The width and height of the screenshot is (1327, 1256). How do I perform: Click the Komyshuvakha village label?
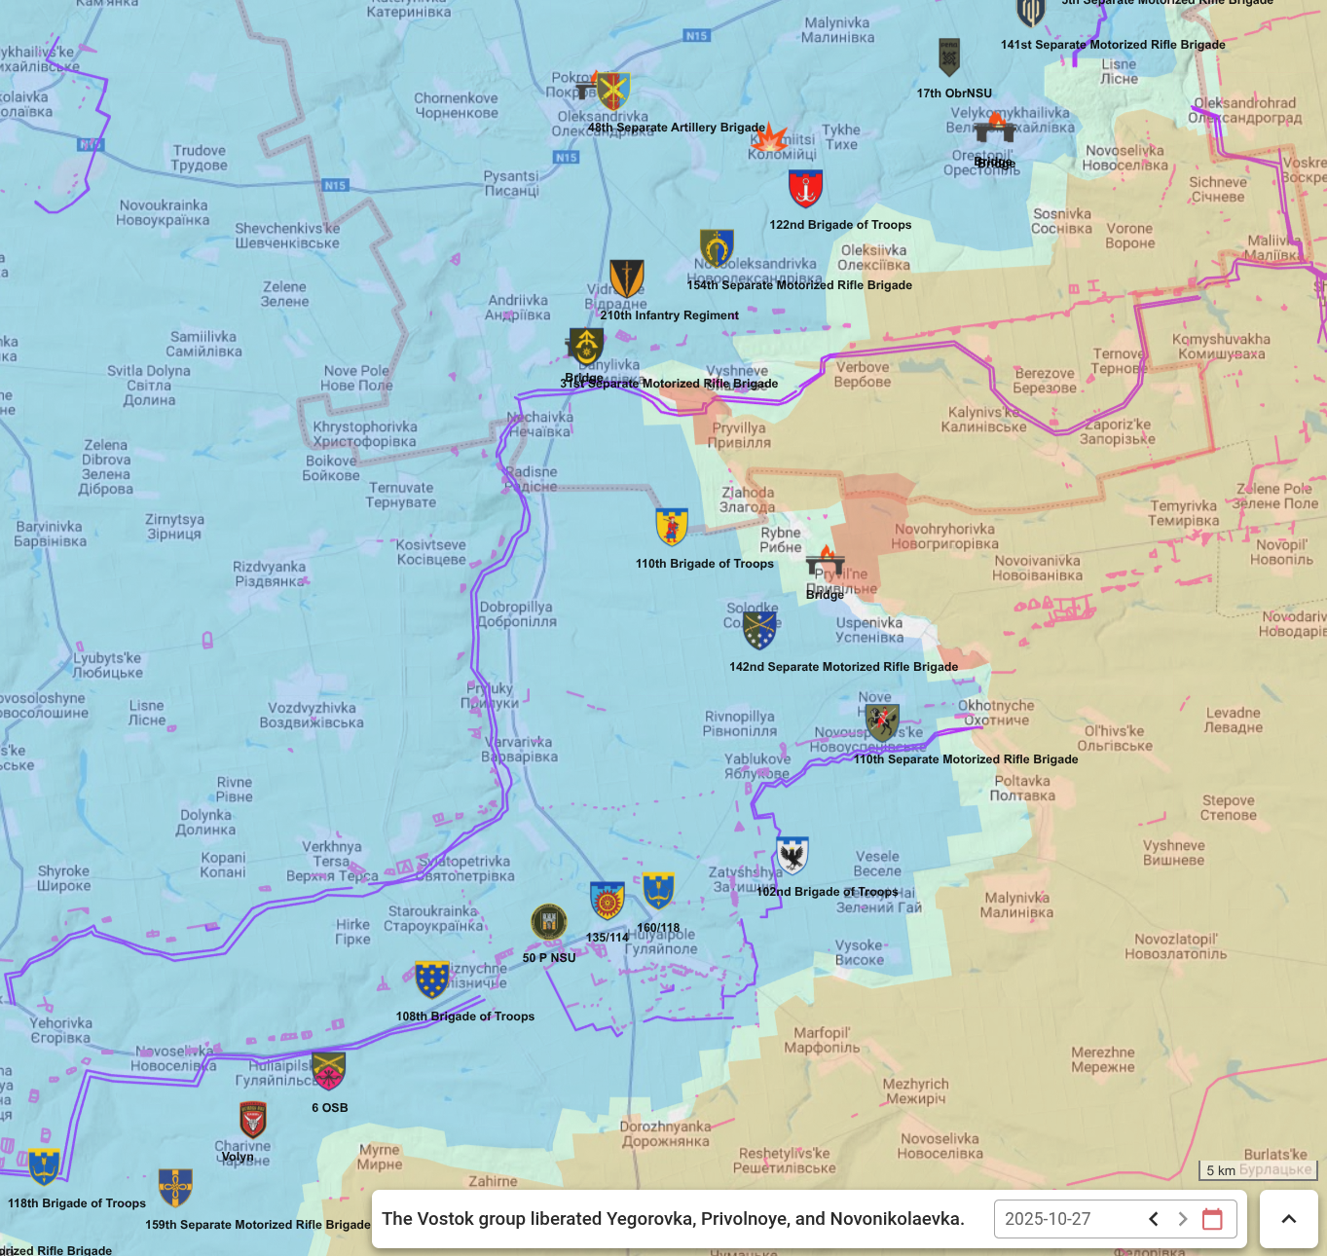1221,347
